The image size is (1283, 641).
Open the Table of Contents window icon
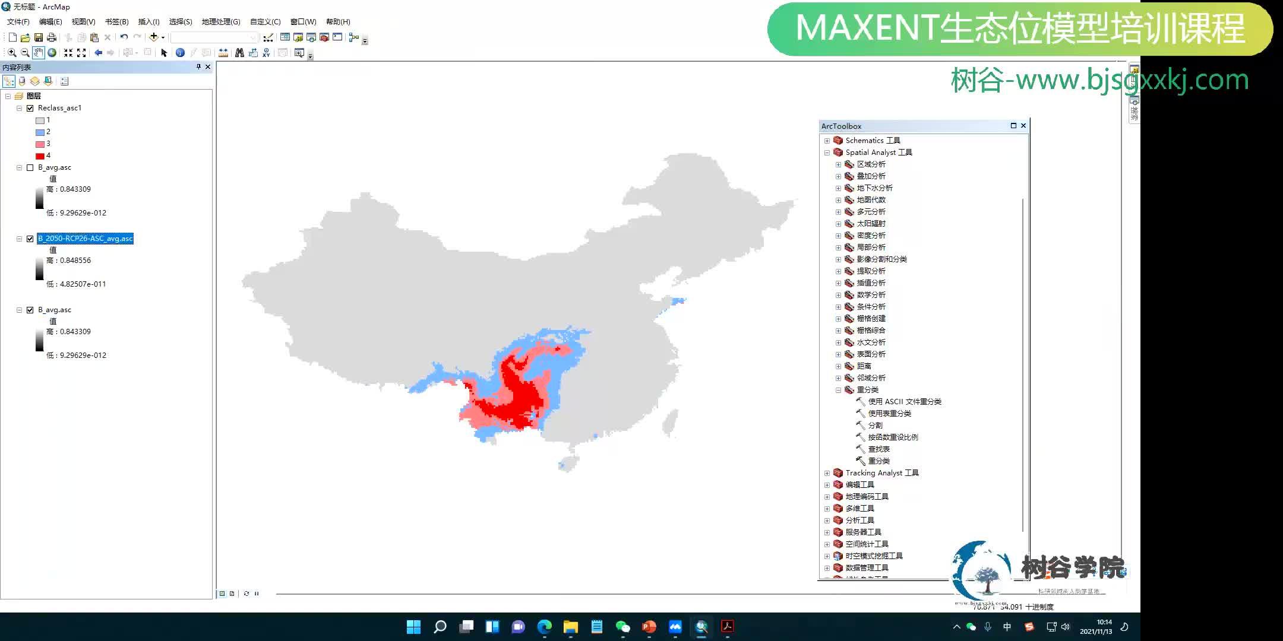[285, 37]
